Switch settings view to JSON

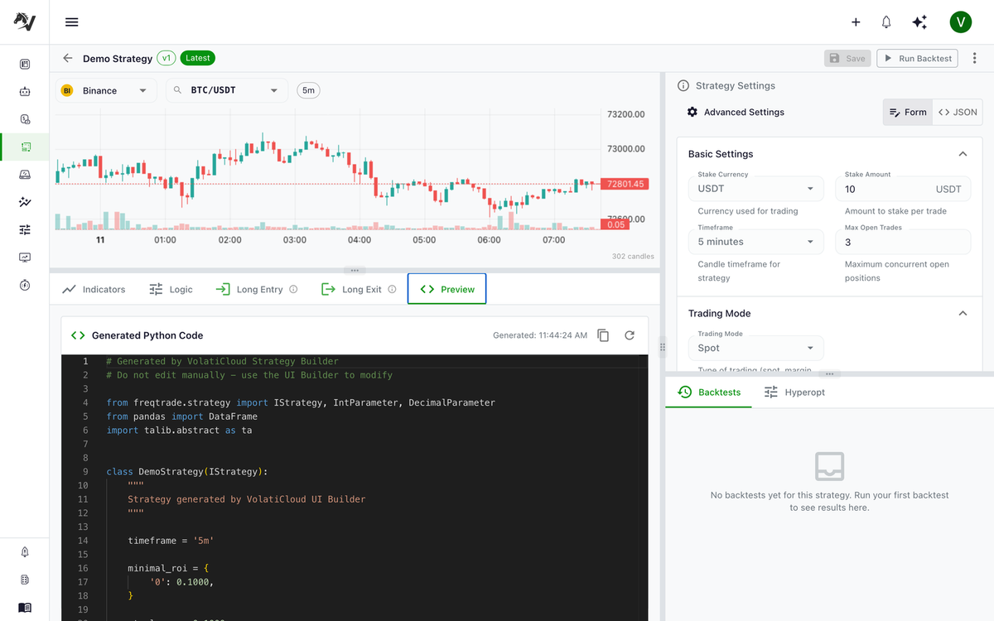[x=958, y=112]
